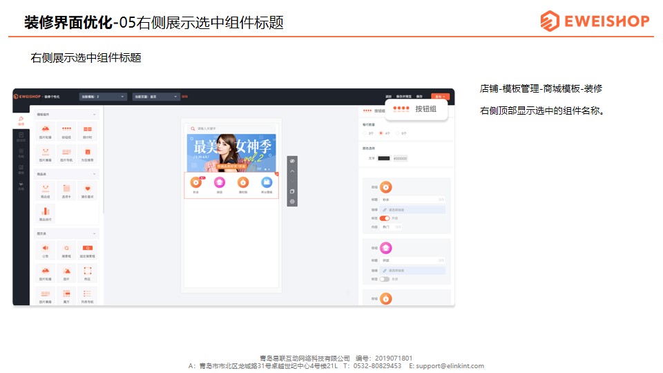Open the orange 发布 publish dropdown

pyautogui.click(x=440, y=97)
